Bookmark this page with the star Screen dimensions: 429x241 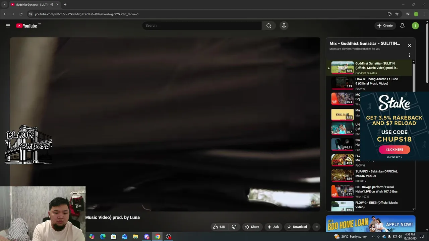coord(397,14)
